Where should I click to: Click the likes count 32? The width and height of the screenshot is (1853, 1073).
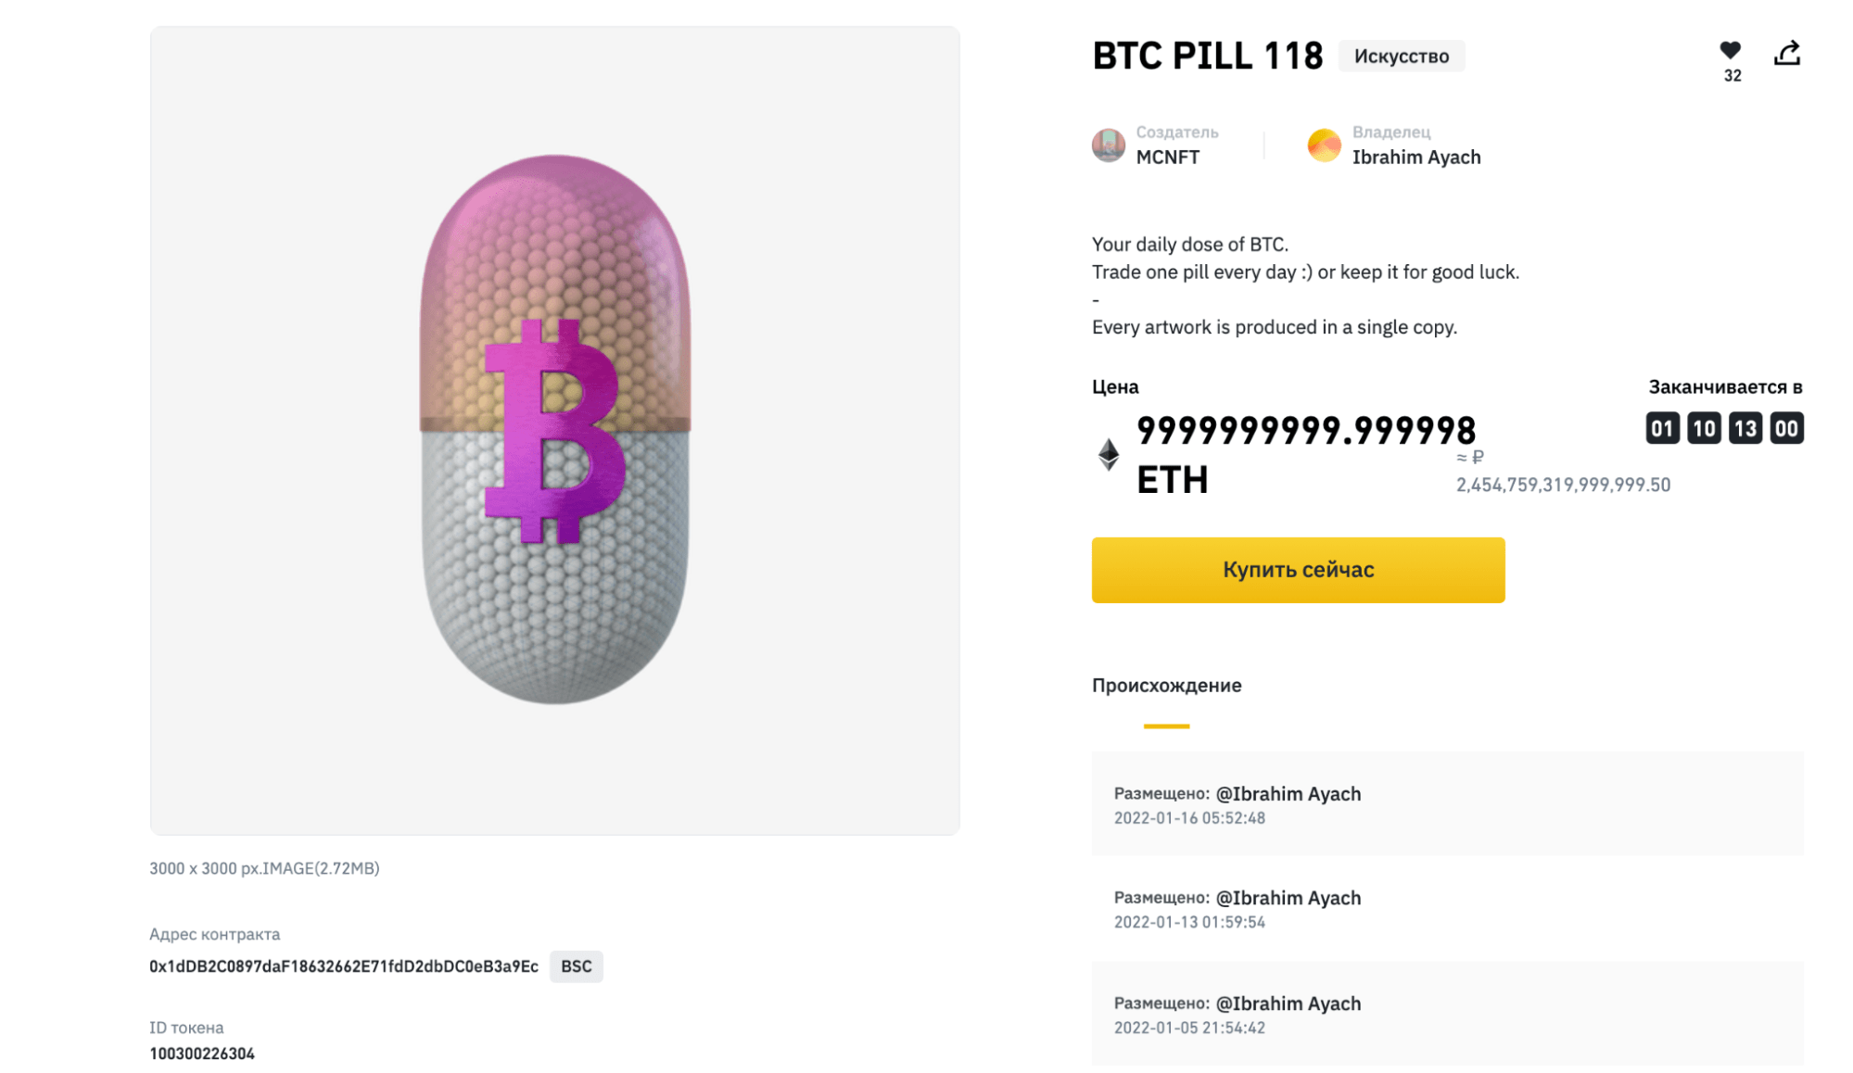pyautogui.click(x=1732, y=76)
